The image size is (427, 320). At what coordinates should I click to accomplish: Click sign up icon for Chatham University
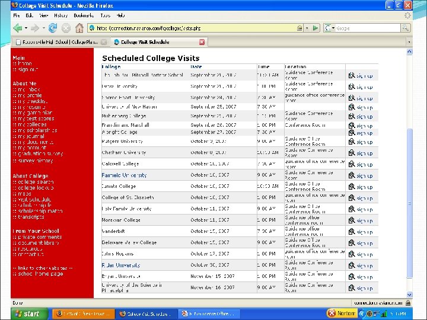coord(352,153)
